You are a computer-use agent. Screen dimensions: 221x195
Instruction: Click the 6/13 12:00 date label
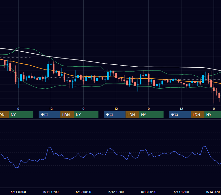(x=181, y=192)
